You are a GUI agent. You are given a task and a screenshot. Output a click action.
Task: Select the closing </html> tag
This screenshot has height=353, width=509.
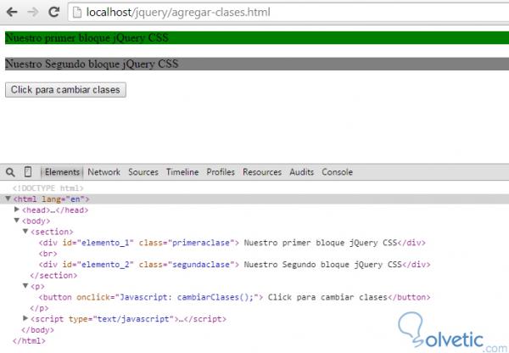click(29, 341)
